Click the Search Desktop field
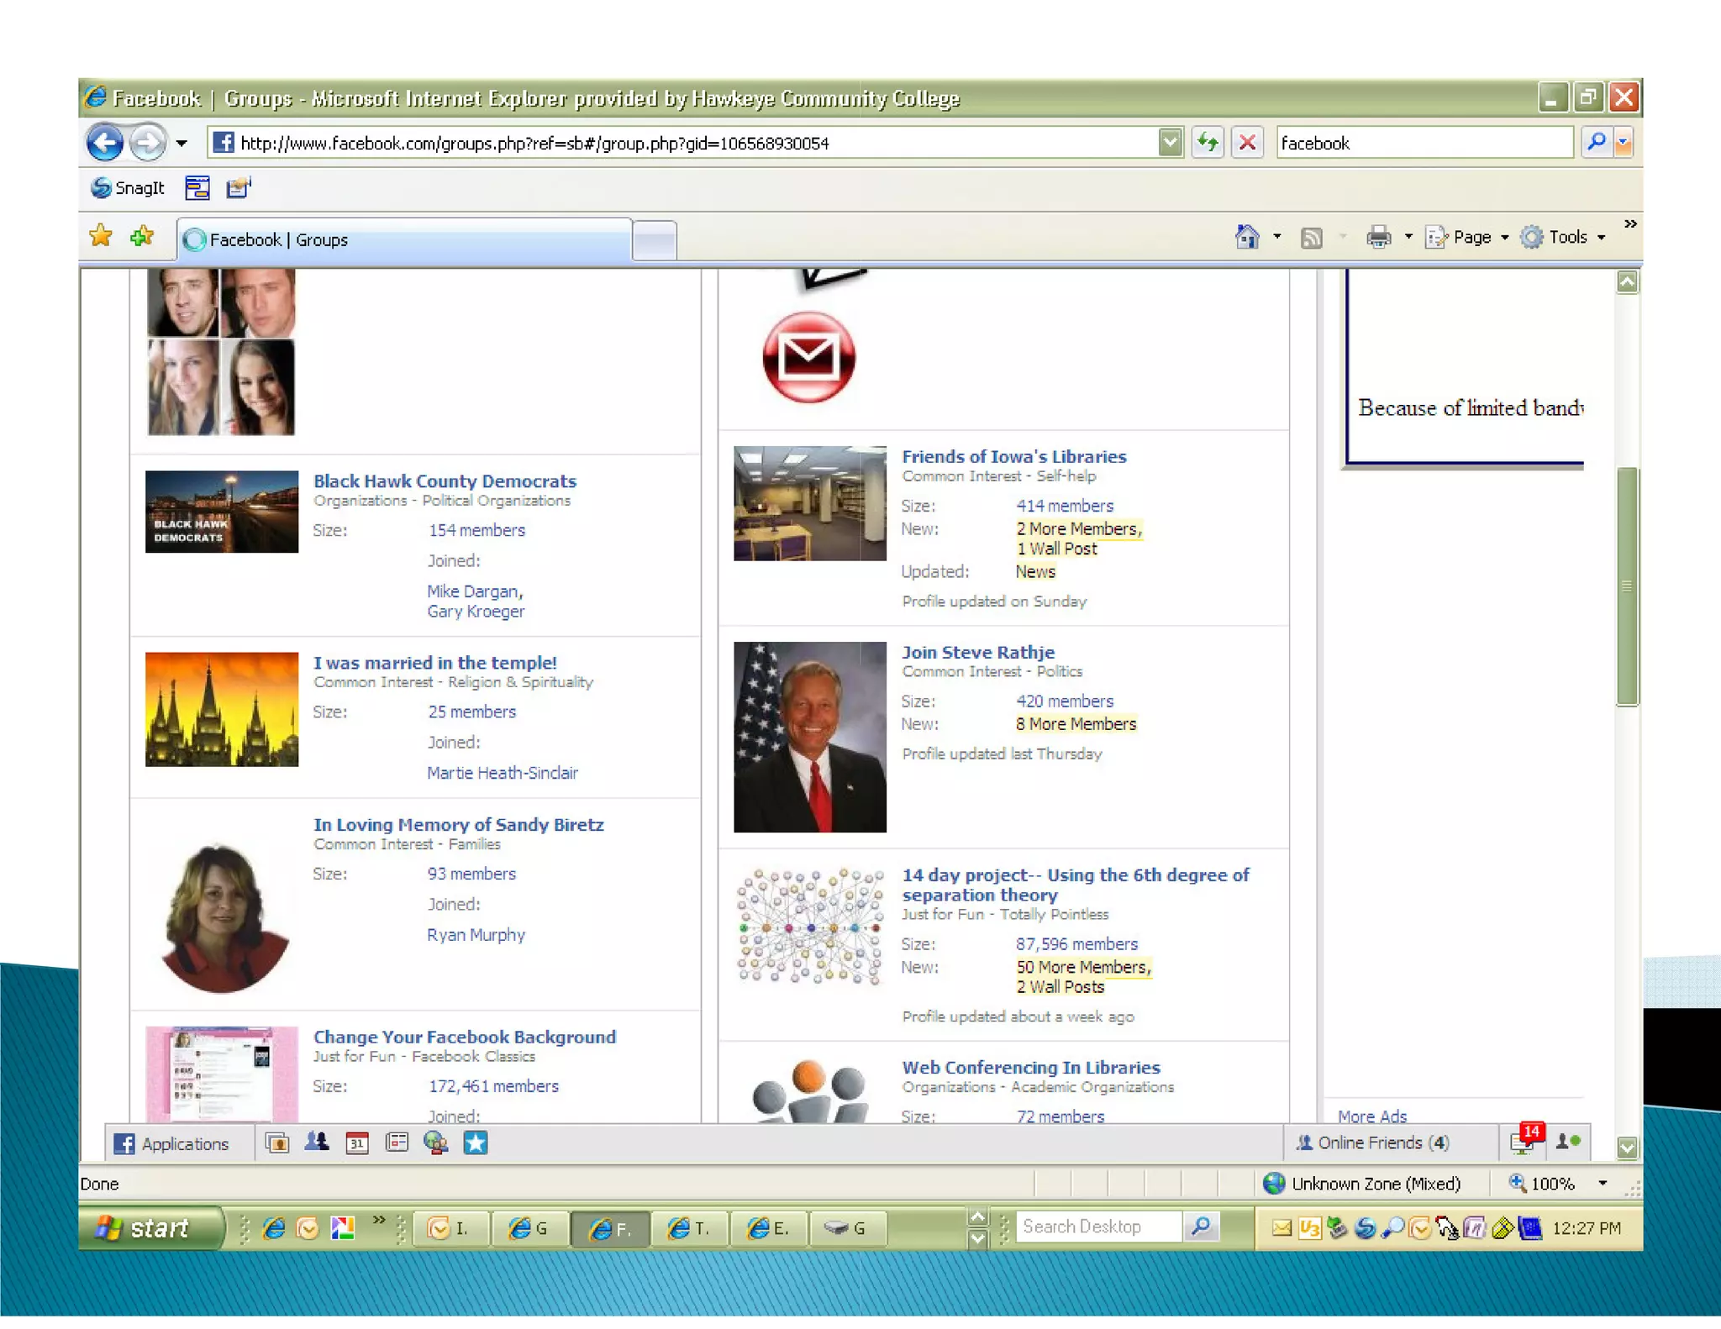Viewport: 1721px width, 1329px height. tap(1097, 1227)
